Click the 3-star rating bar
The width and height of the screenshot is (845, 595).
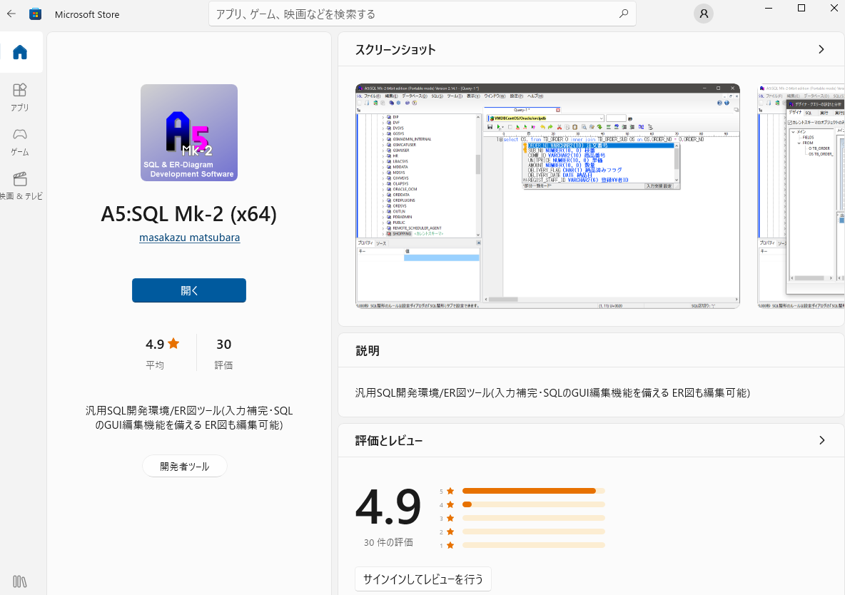[x=534, y=518]
